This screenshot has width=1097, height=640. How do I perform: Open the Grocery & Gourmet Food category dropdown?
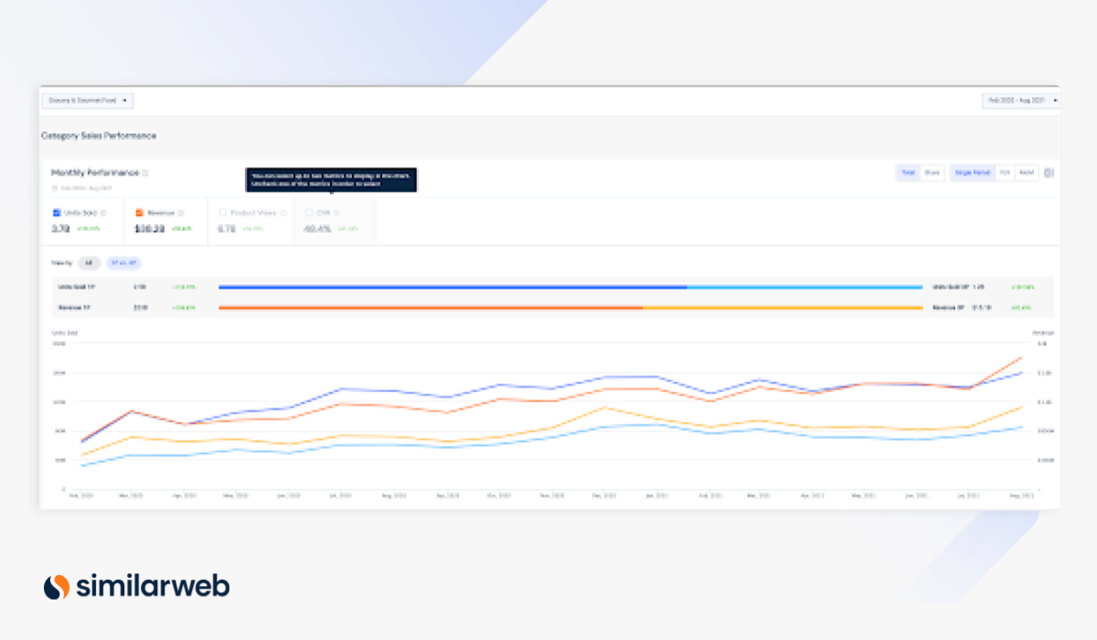click(87, 101)
